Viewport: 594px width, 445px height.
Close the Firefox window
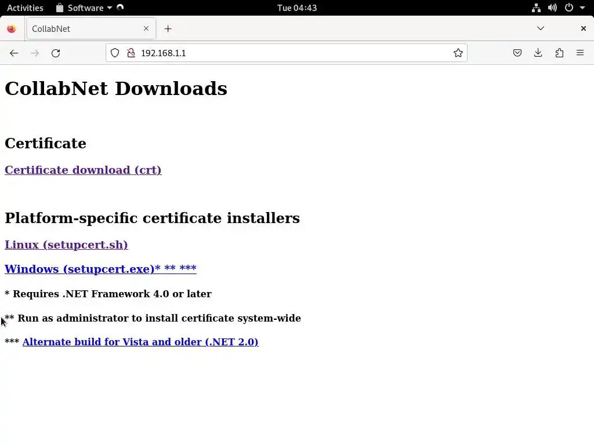(584, 28)
